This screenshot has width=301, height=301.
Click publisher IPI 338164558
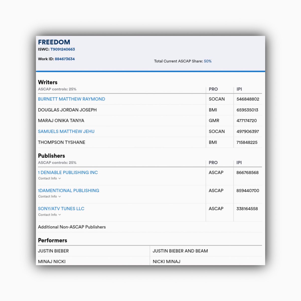pyautogui.click(x=247, y=209)
